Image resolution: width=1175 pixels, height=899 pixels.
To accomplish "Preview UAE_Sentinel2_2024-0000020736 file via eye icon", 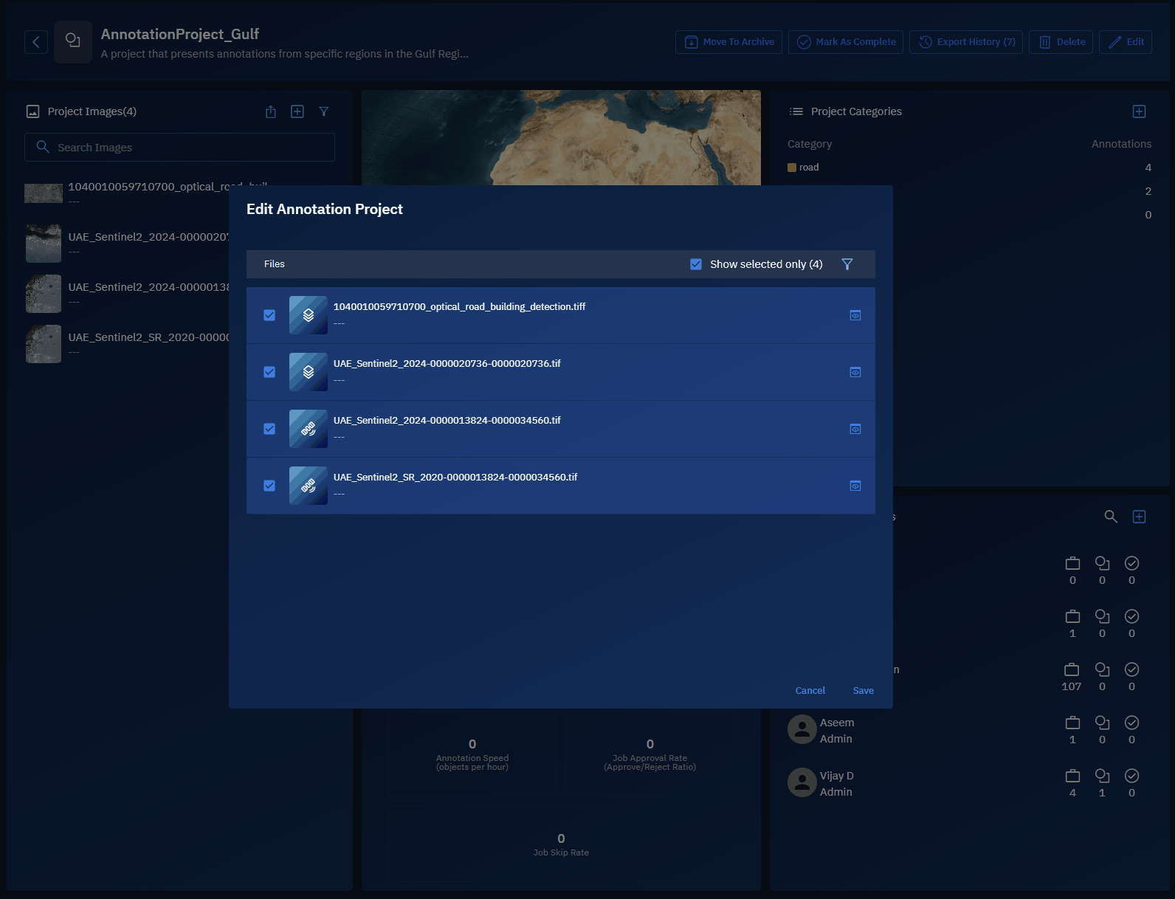I will pyautogui.click(x=855, y=372).
